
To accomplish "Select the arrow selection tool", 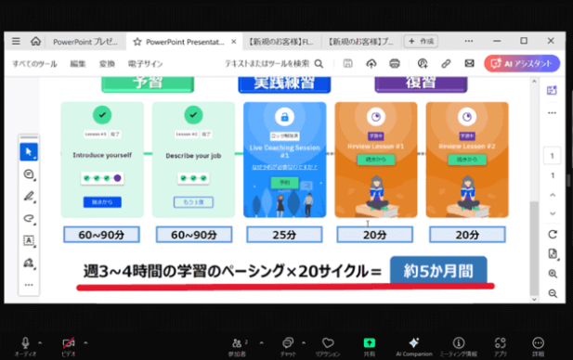I will click(x=29, y=152).
